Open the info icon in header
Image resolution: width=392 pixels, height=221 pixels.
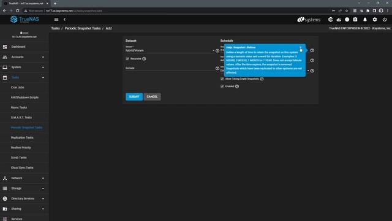click(x=347, y=19)
